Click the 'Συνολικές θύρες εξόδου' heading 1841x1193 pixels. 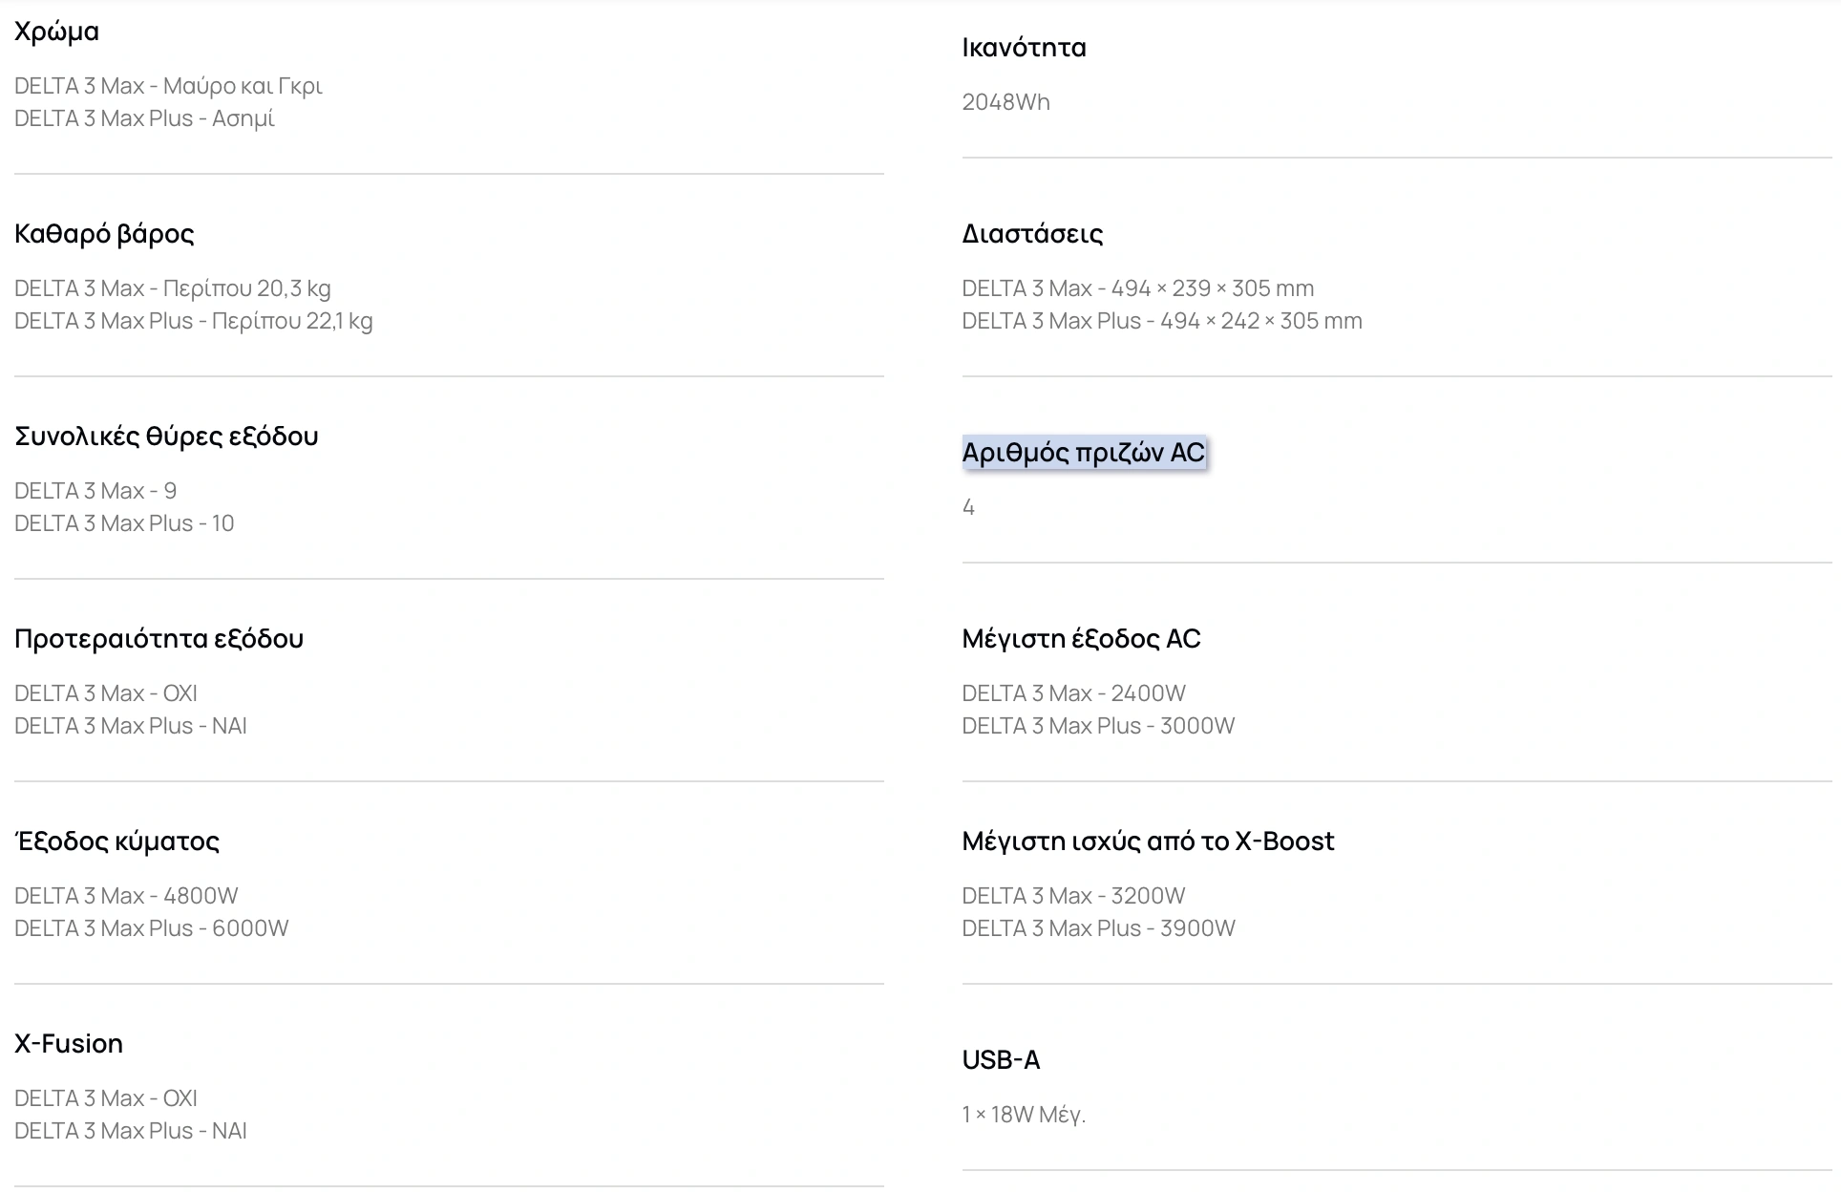point(166,437)
